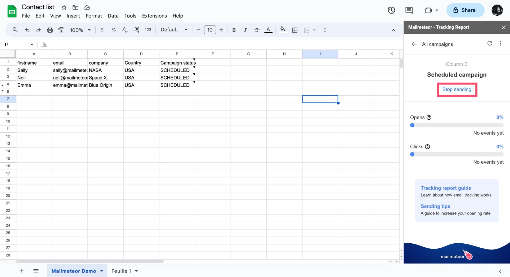Open comments panel icon
Image resolution: width=510 pixels, height=277 pixels.
[409, 10]
